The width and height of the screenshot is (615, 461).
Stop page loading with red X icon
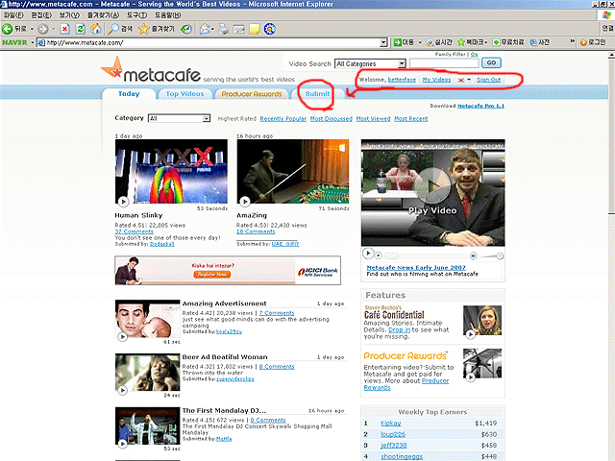[x=65, y=29]
